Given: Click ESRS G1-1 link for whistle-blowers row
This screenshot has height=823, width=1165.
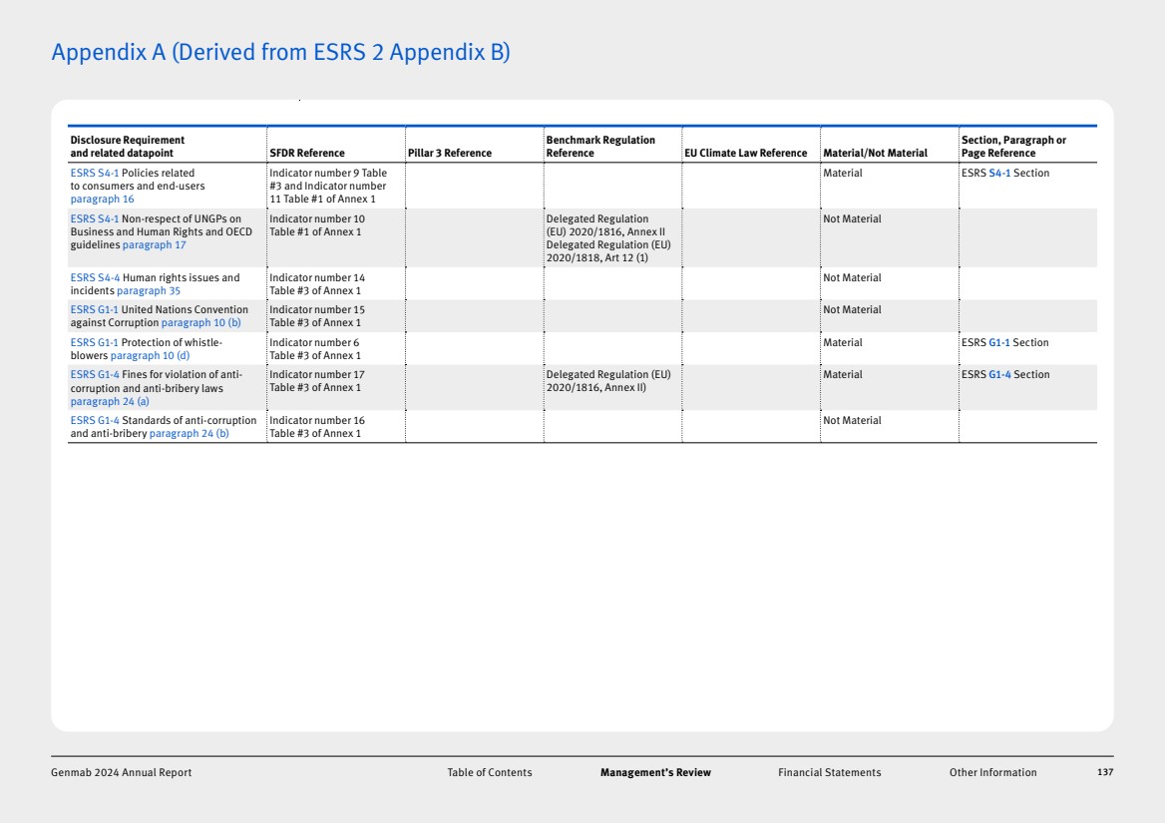Looking at the screenshot, I should 94,343.
